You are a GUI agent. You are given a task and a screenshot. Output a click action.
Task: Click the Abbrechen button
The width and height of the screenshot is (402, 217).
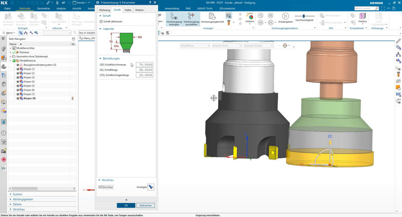[x=146, y=206]
